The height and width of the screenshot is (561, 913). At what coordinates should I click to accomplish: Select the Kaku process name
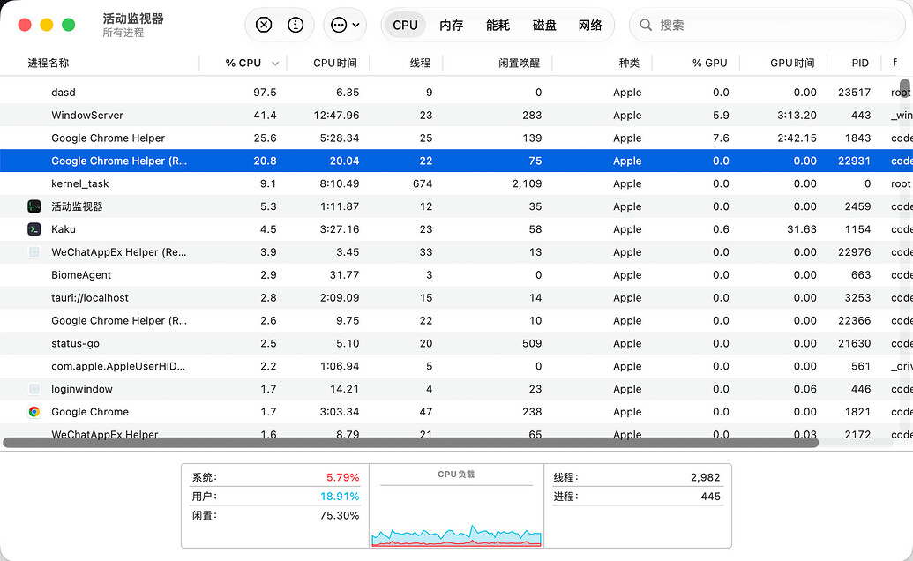64,228
